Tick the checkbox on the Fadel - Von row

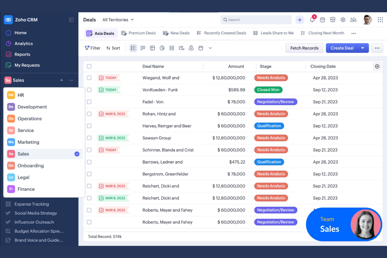click(x=89, y=102)
